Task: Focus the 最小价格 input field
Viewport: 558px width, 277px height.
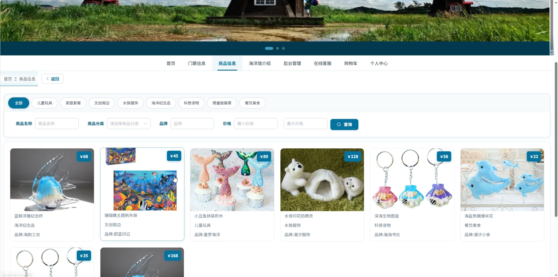Action: click(x=256, y=124)
